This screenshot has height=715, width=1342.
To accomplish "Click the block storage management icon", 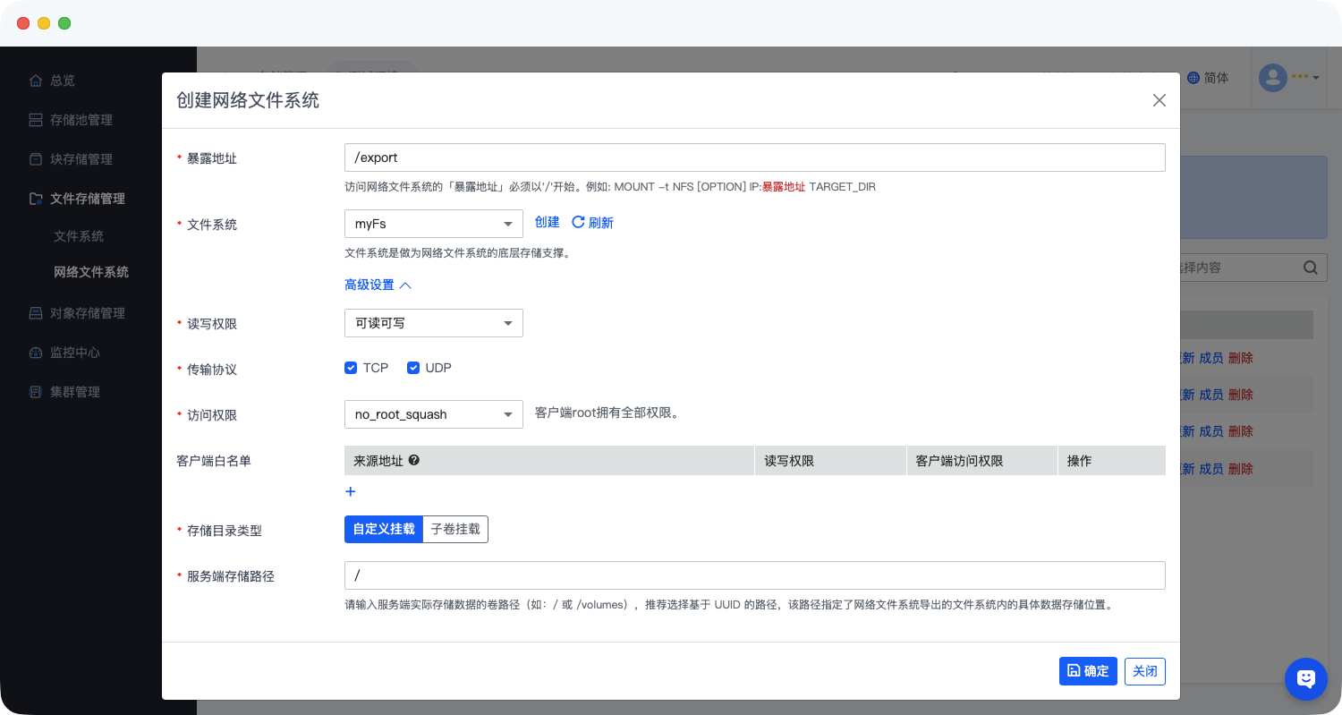I will click(x=36, y=159).
